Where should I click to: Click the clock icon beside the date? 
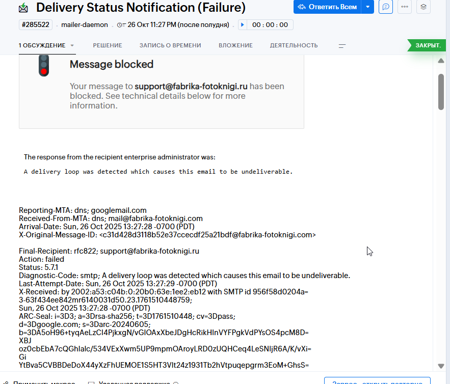[x=121, y=25]
